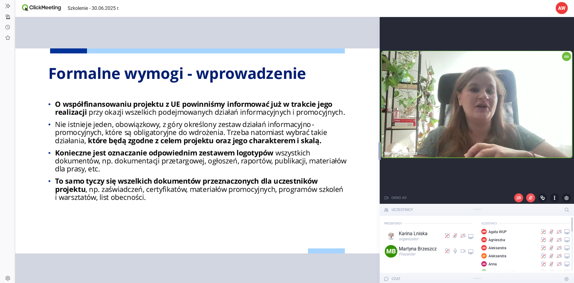This screenshot has height=283, width=574.
Task: Click screen icon for Martyna Brzeszcz
Action: [471, 252]
